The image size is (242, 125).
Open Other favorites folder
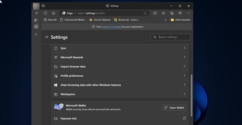(181, 20)
